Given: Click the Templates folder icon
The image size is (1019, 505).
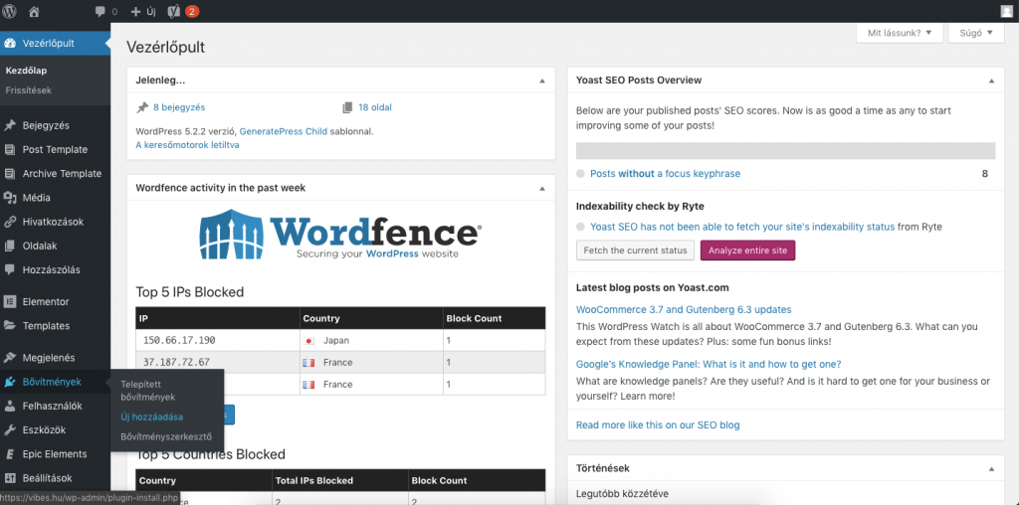Looking at the screenshot, I should coord(10,326).
